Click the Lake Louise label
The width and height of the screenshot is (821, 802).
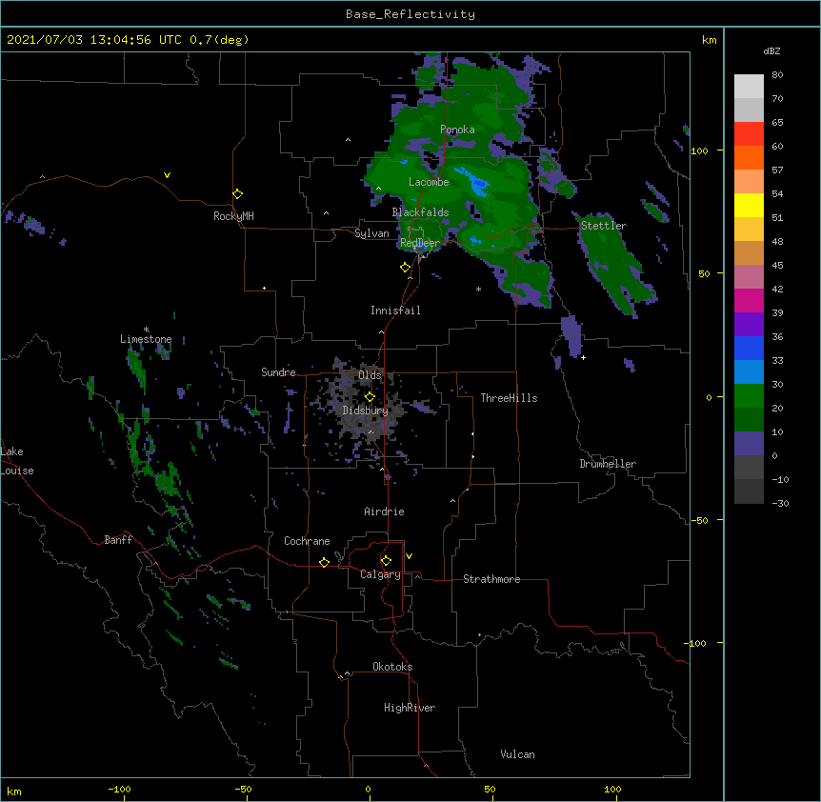pyautogui.click(x=17, y=461)
